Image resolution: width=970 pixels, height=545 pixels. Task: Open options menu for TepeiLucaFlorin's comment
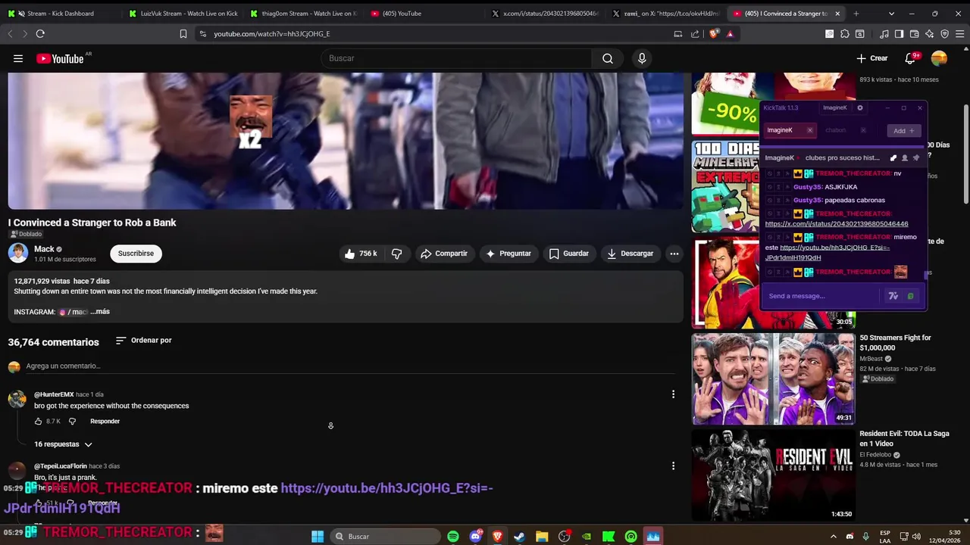coord(673,466)
